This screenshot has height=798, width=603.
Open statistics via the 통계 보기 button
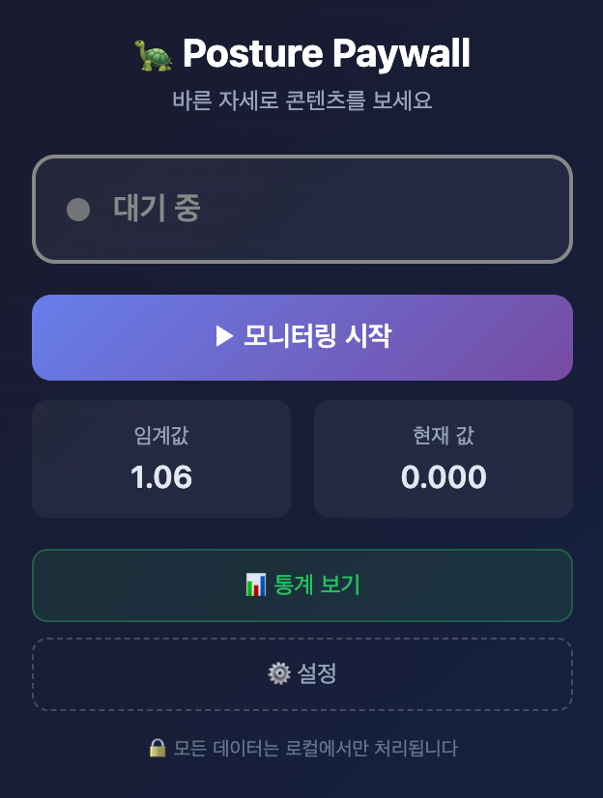(301, 584)
